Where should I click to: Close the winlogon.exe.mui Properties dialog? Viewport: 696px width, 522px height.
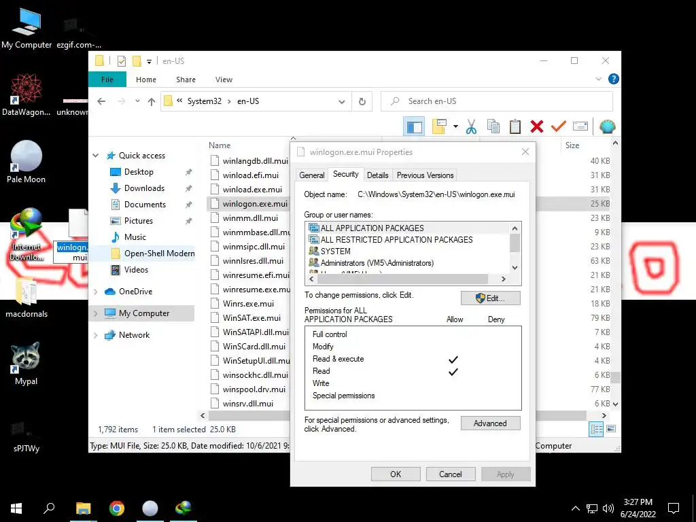(525, 152)
